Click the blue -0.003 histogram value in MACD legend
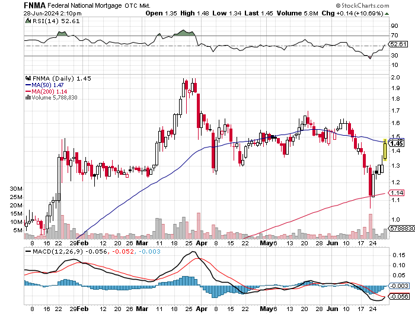 pyautogui.click(x=149, y=252)
